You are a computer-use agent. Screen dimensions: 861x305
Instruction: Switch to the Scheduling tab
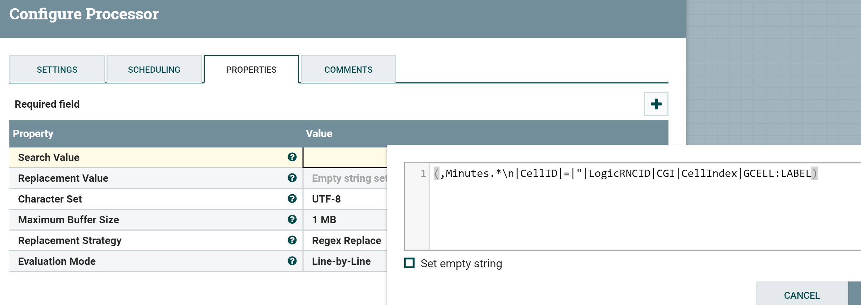[x=154, y=70]
